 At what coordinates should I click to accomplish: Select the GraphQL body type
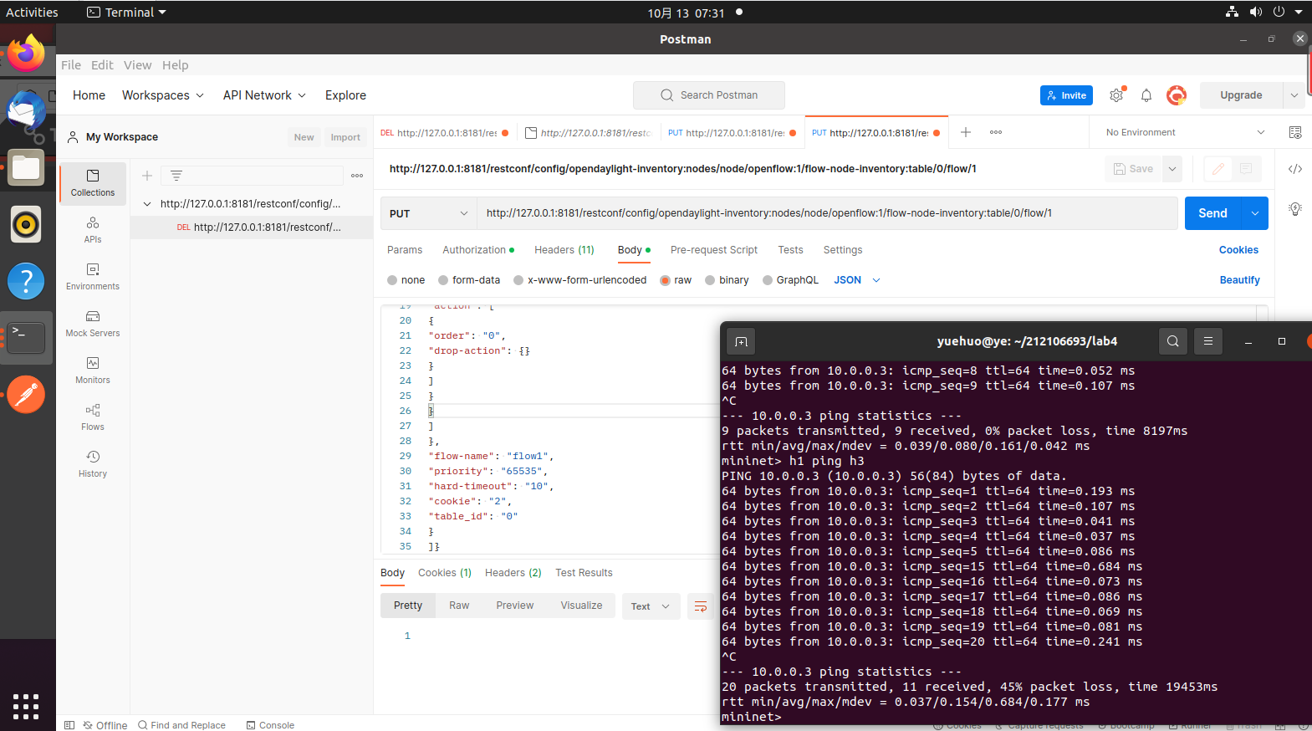(x=790, y=280)
